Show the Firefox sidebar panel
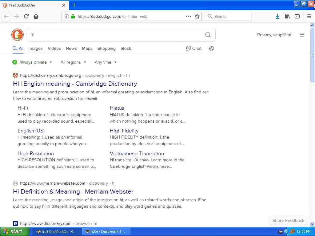315x236 pixels. coord(297,16)
